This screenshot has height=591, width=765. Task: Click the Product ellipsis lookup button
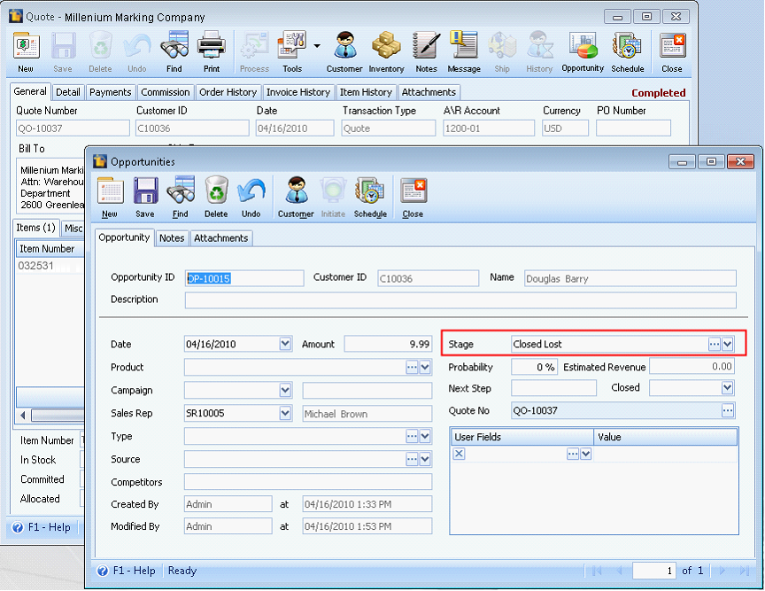(412, 367)
